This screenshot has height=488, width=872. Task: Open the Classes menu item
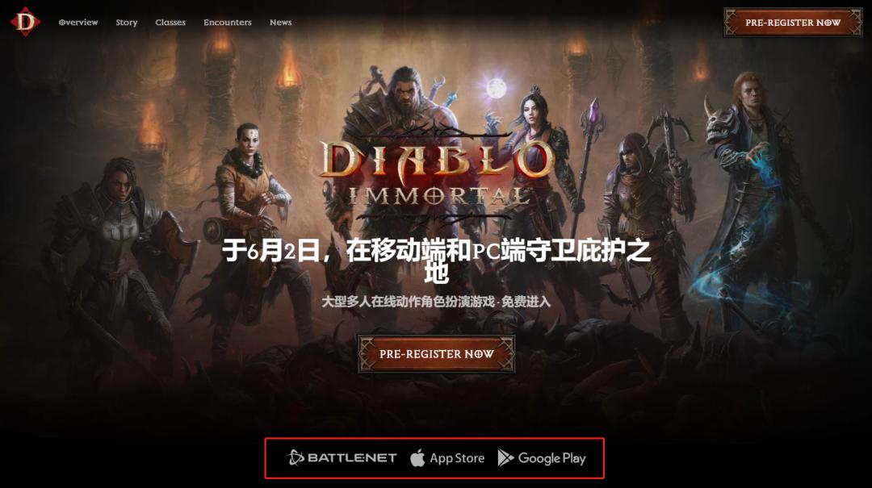[x=170, y=23]
